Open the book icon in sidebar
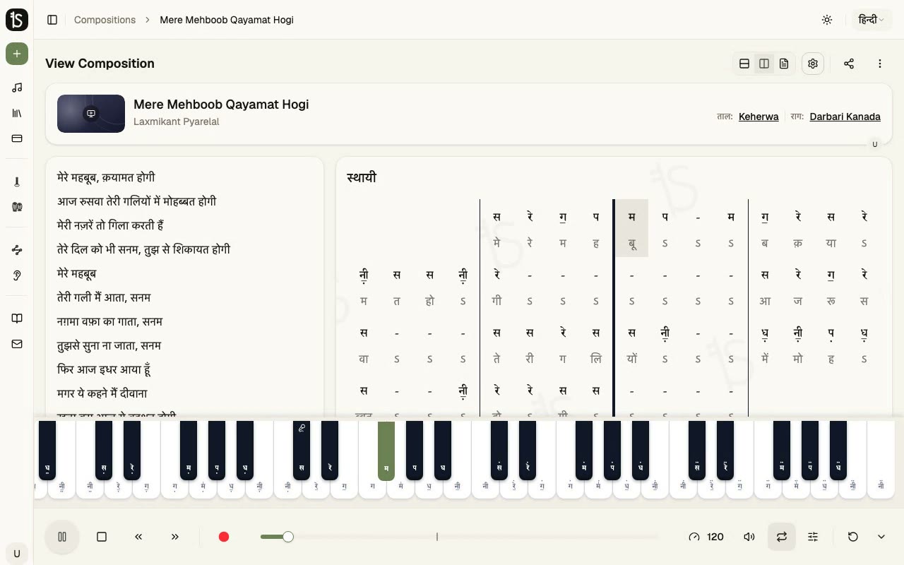 (17, 319)
